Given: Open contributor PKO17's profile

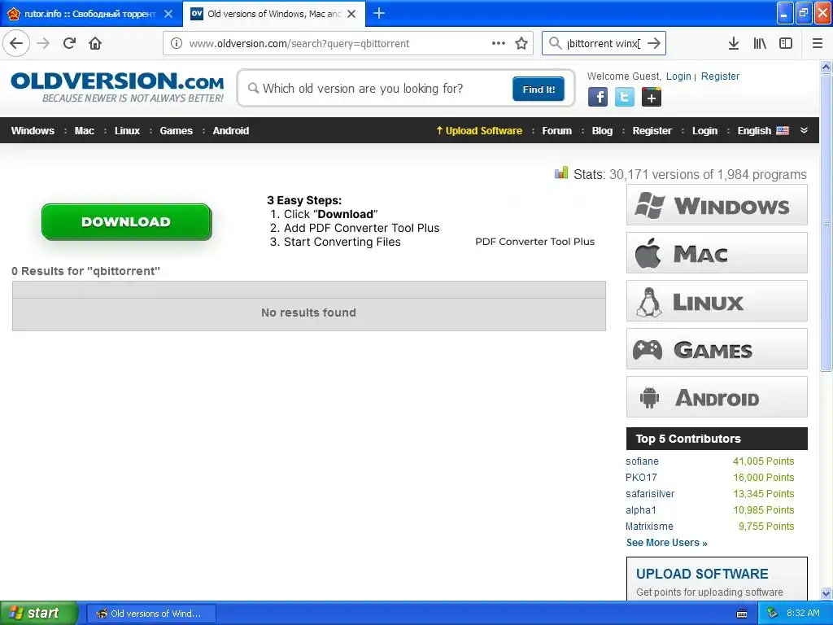Looking at the screenshot, I should pyautogui.click(x=641, y=477).
